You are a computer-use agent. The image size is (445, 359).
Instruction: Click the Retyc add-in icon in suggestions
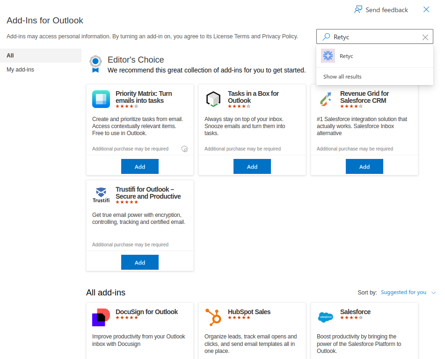coord(328,56)
